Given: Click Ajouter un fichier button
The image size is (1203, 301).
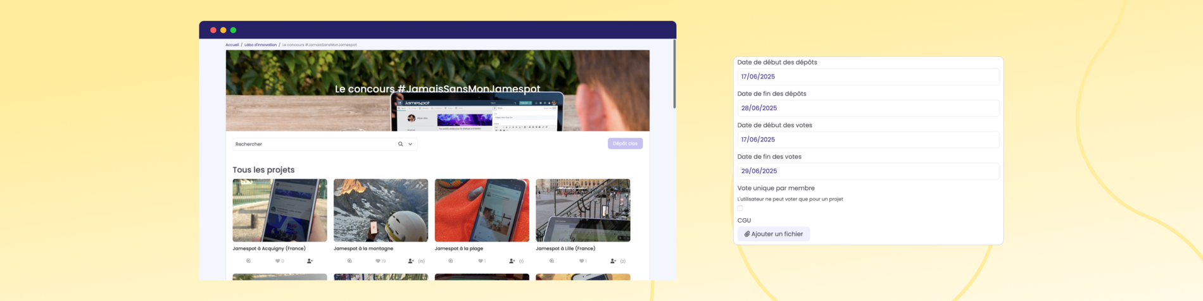Looking at the screenshot, I should coord(774,234).
